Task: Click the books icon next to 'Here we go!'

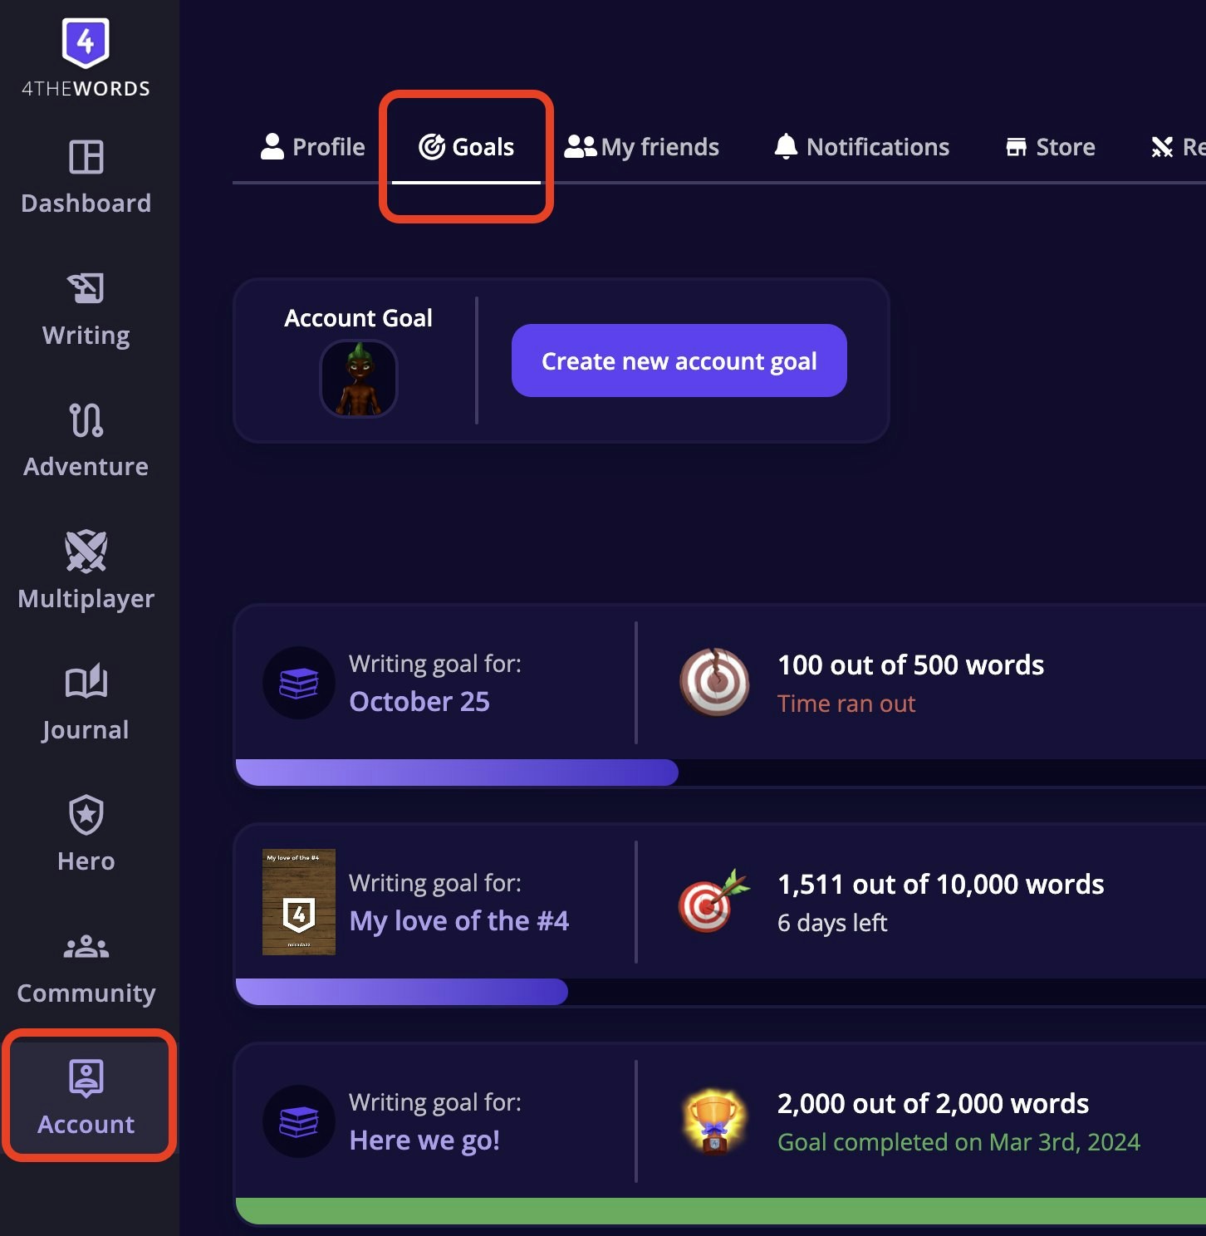Action: 298,1121
